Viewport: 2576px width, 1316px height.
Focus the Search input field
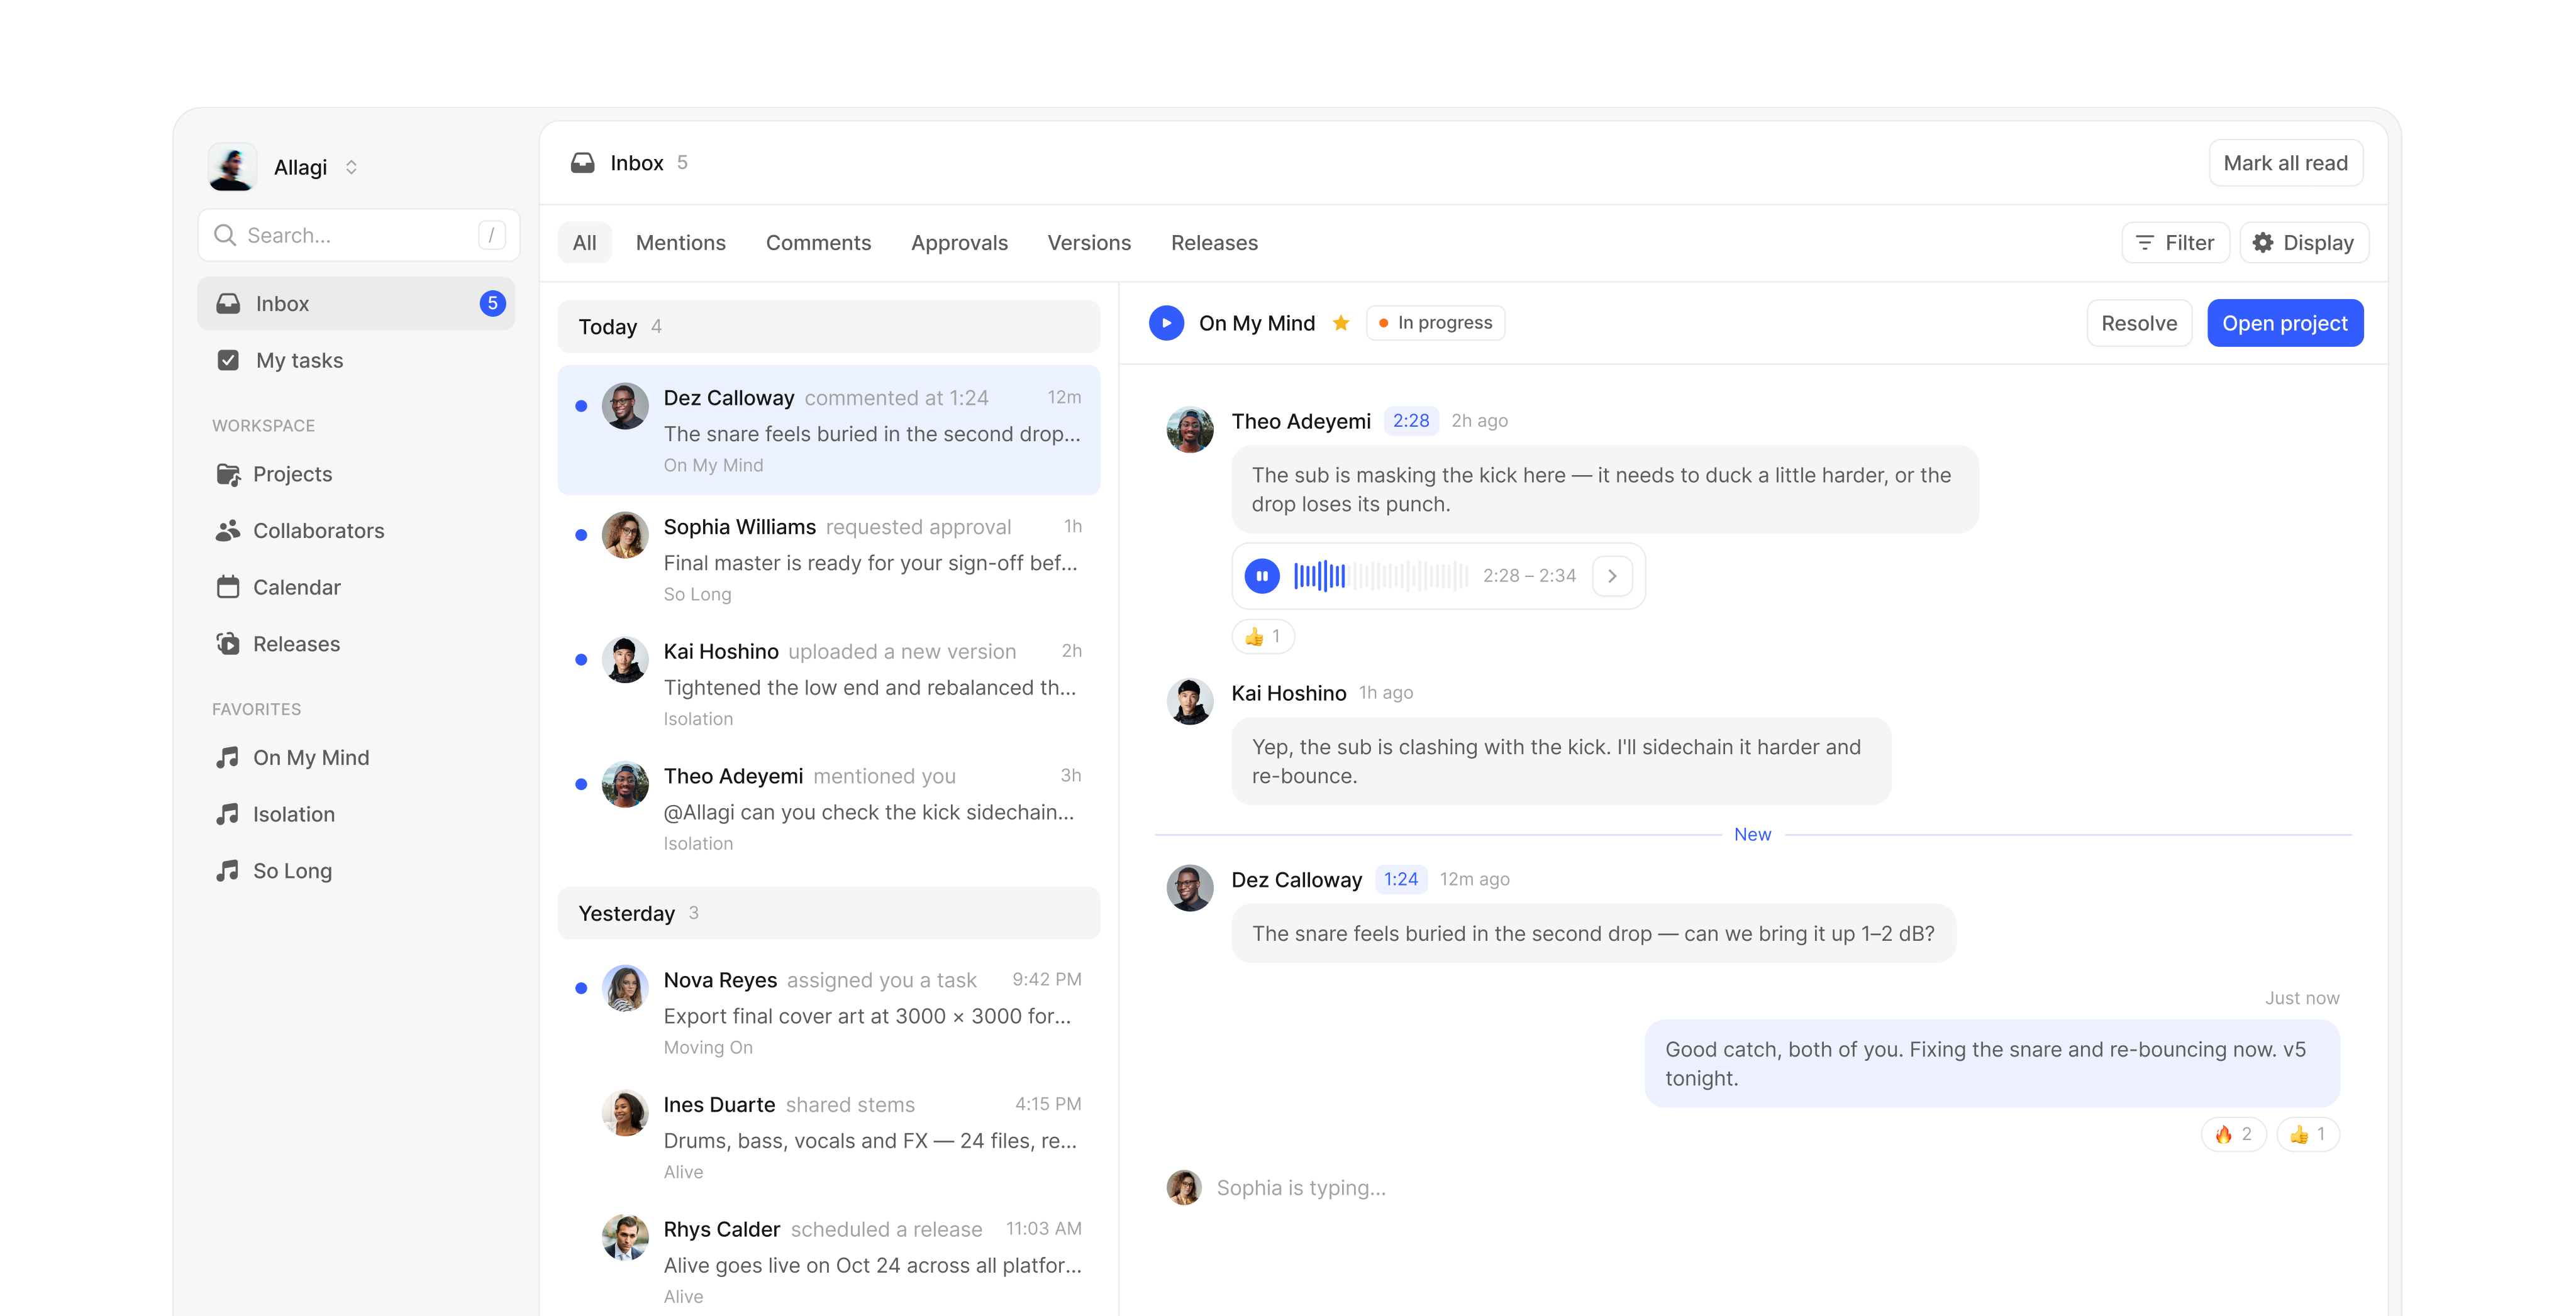pyautogui.click(x=358, y=235)
